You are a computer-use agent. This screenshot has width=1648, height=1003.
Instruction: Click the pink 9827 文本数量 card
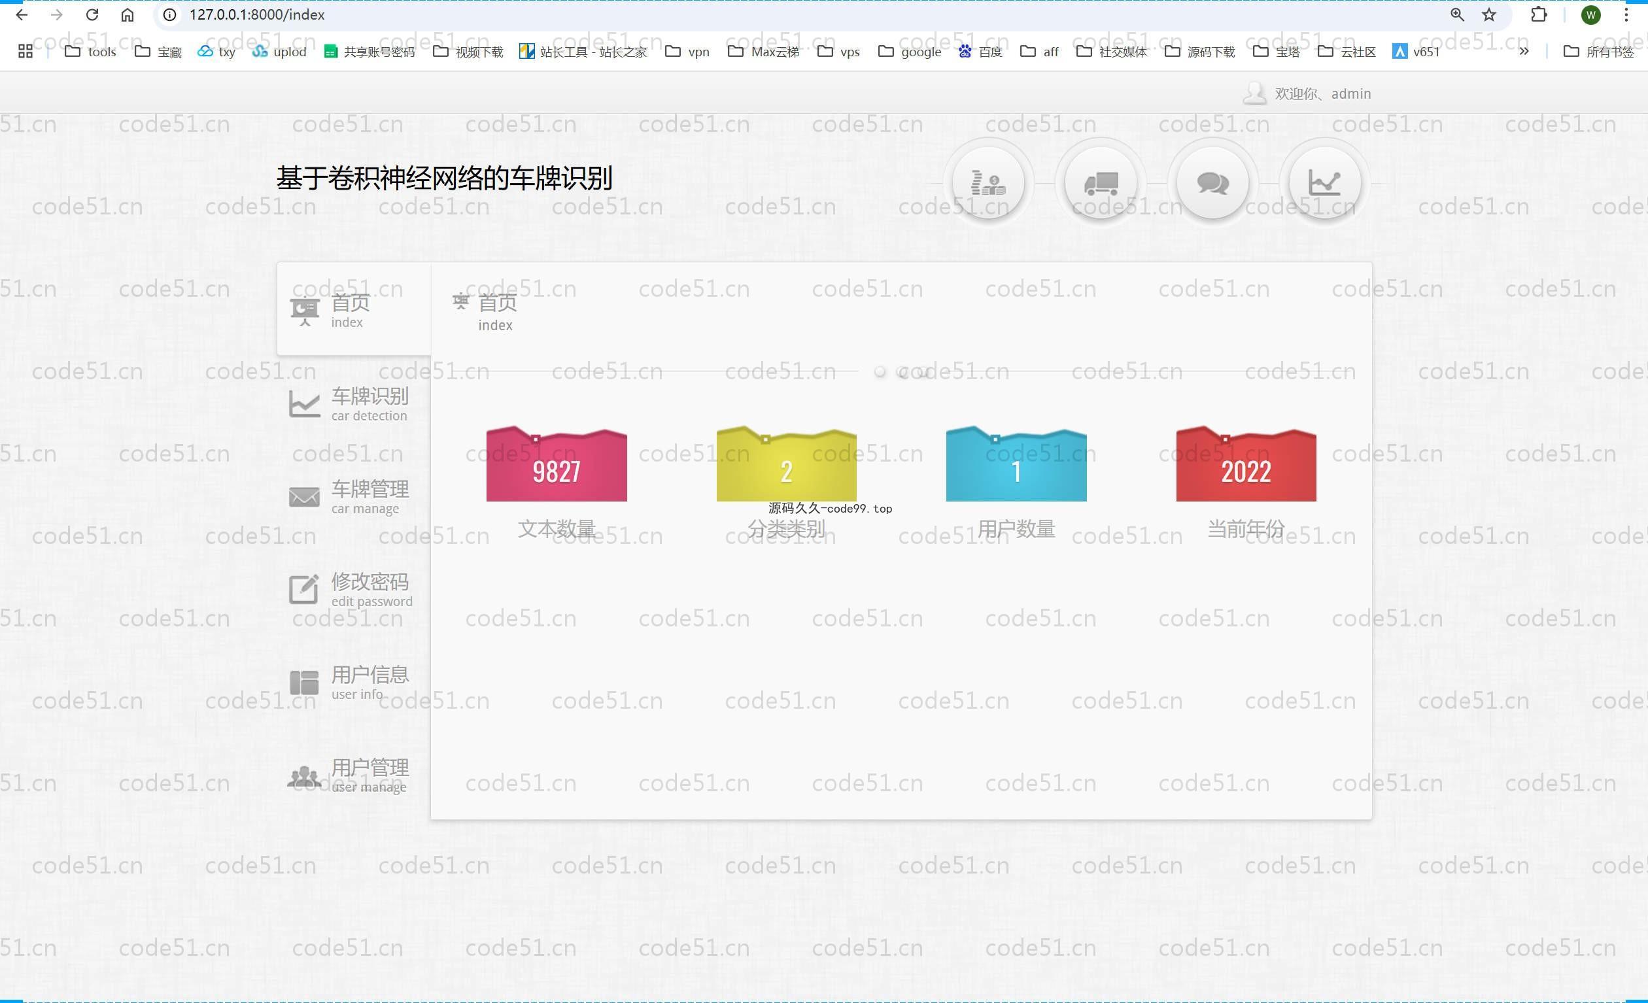pyautogui.click(x=557, y=464)
